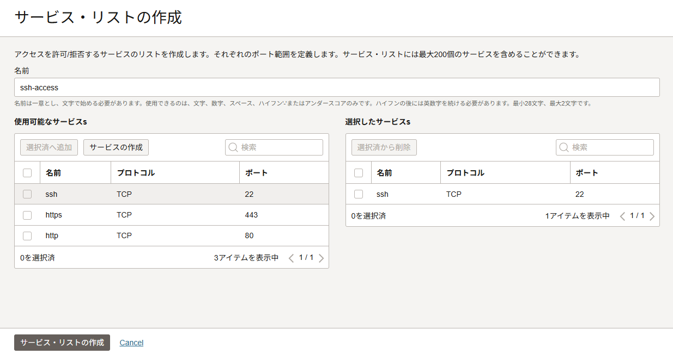Click the 検索 field in available services
Image resolution: width=673 pixels, height=354 pixels.
[x=279, y=147]
